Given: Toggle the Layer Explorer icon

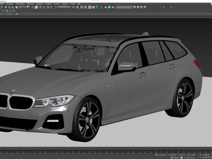Looking at the screenshot, I should (x=85, y=7).
